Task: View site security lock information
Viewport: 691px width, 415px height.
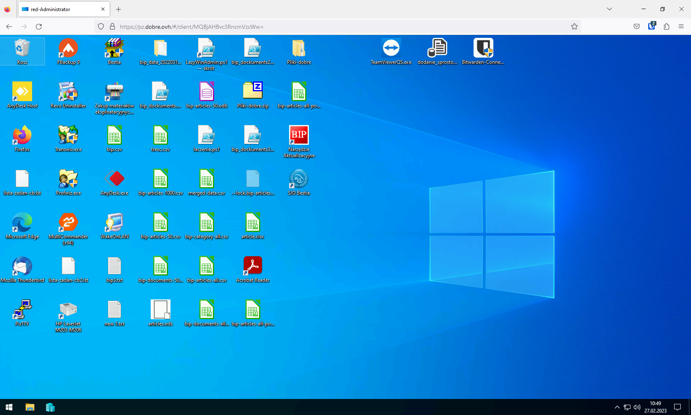Action: click(112, 27)
